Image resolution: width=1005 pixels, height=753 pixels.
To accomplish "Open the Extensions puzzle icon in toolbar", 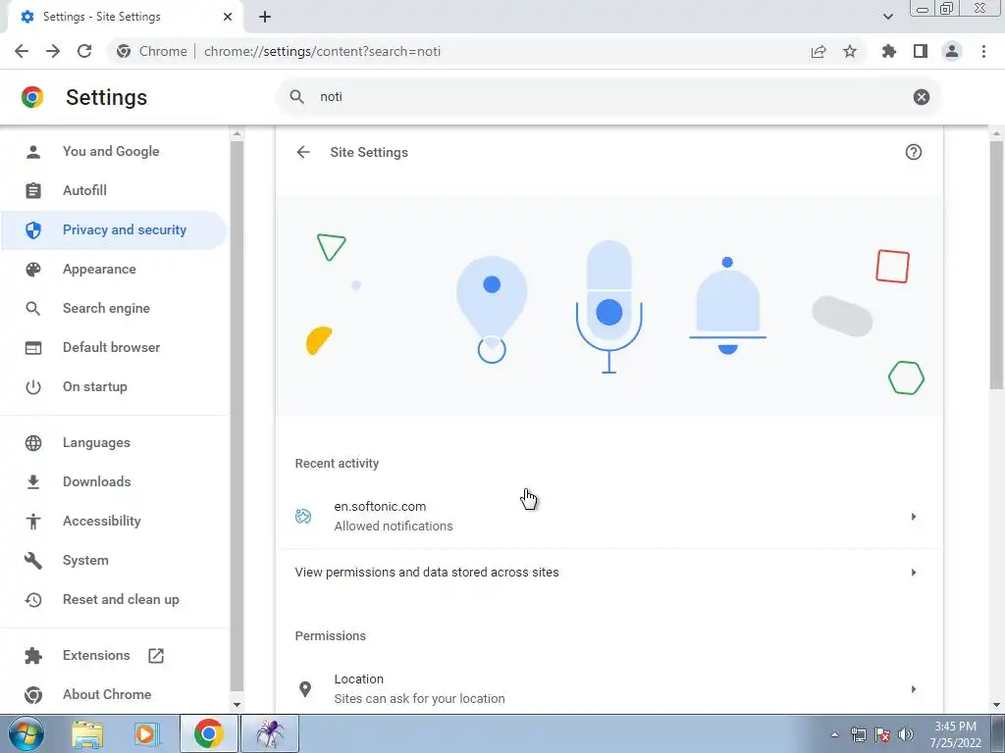I will tap(889, 51).
